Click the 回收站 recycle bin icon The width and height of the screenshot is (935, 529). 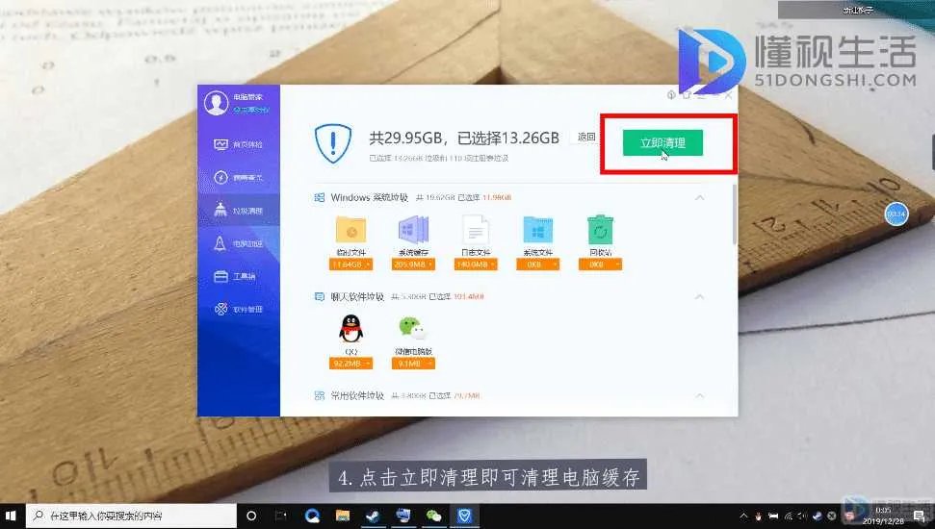point(600,229)
